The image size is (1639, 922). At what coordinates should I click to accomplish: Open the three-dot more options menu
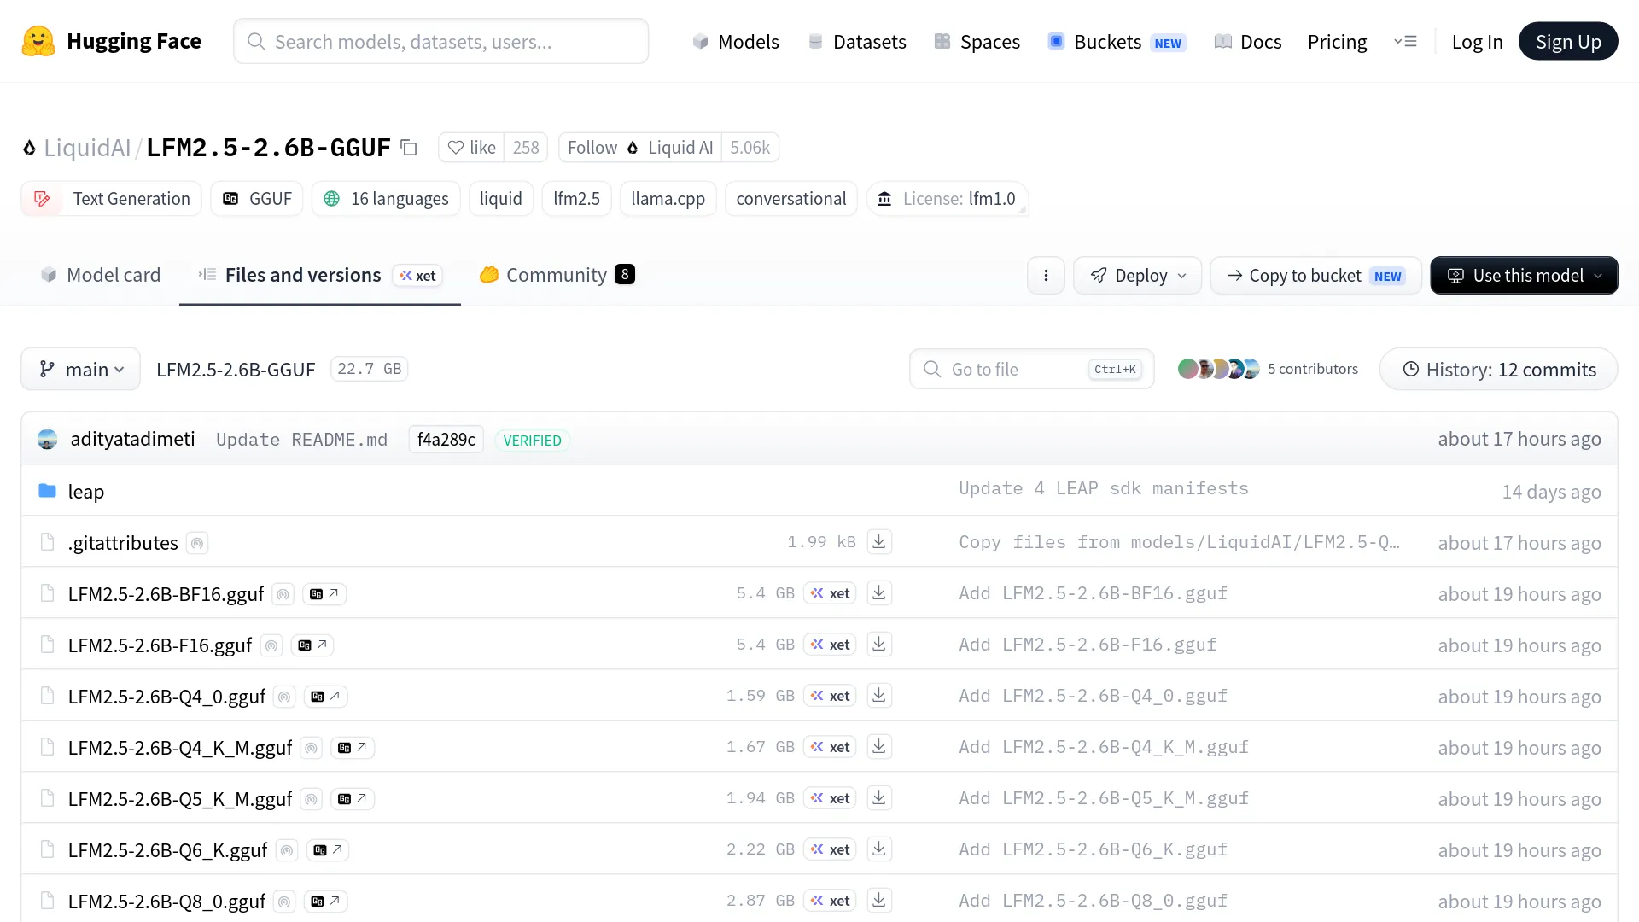tap(1046, 275)
